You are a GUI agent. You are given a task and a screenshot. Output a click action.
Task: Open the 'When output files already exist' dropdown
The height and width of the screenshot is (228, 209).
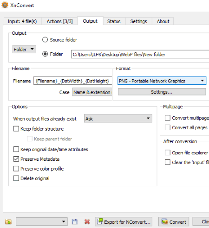[118, 118]
